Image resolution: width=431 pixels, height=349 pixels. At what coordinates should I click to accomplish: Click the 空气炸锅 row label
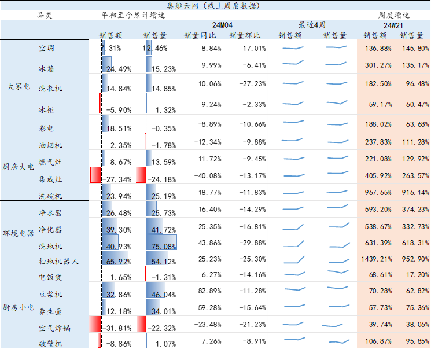pos(54,328)
